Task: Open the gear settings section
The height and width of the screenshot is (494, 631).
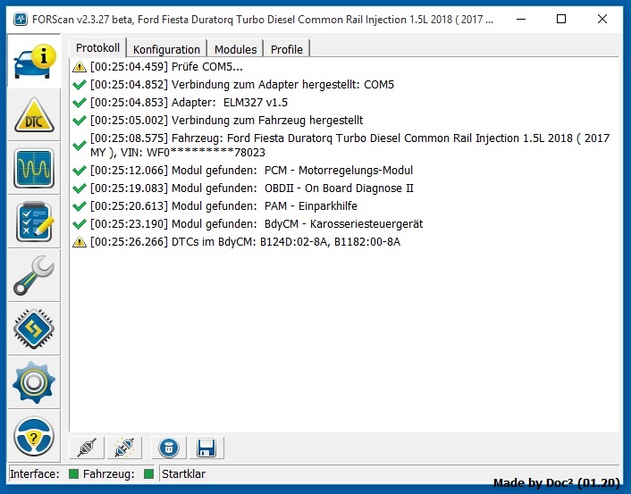Action: point(34,382)
